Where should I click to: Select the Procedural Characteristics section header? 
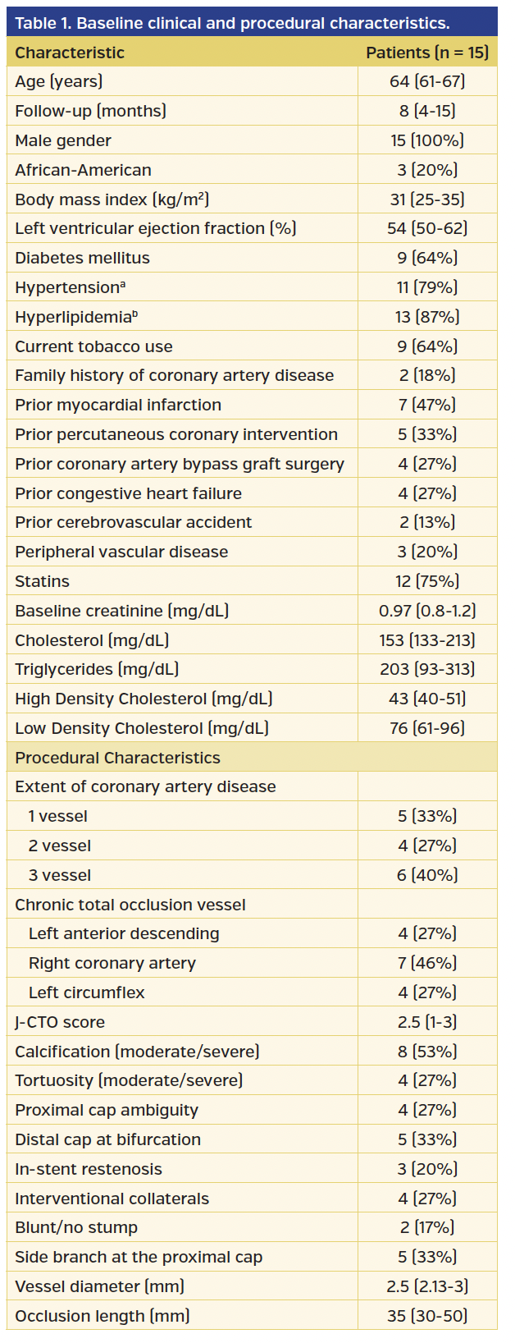pyautogui.click(x=117, y=758)
